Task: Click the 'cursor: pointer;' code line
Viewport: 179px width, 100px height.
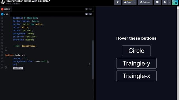Action: click(23, 30)
